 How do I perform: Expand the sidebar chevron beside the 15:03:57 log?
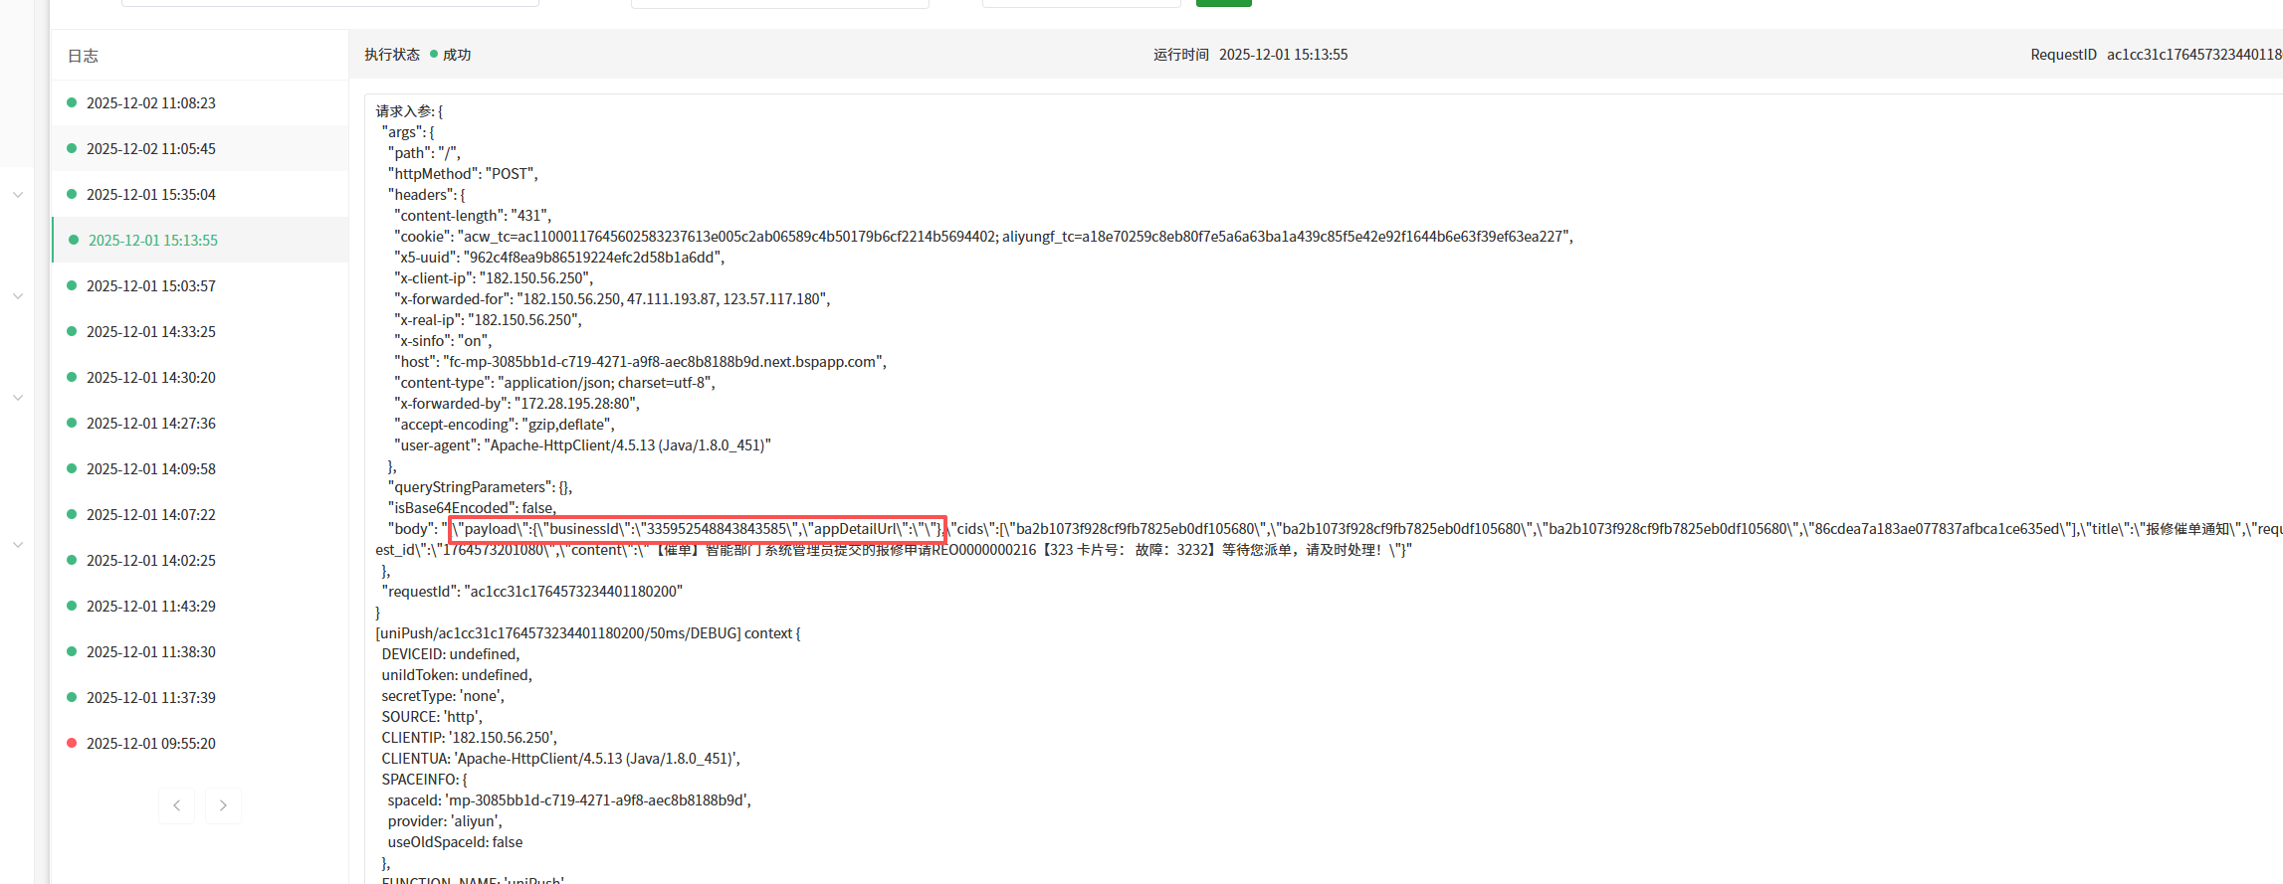point(18,296)
